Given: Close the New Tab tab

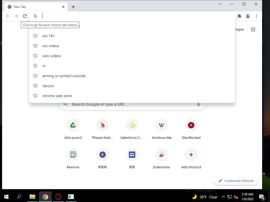Looking at the screenshot, I should (63, 7).
